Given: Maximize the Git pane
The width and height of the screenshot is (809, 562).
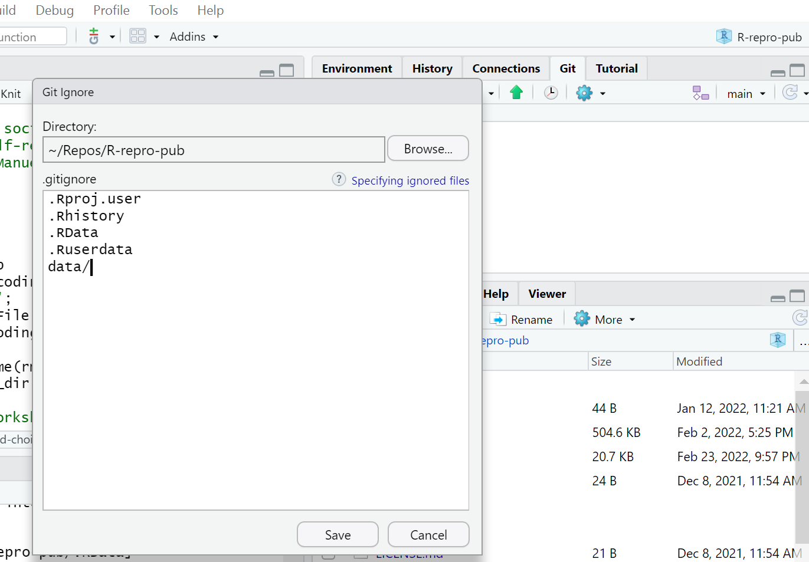Looking at the screenshot, I should (x=797, y=71).
